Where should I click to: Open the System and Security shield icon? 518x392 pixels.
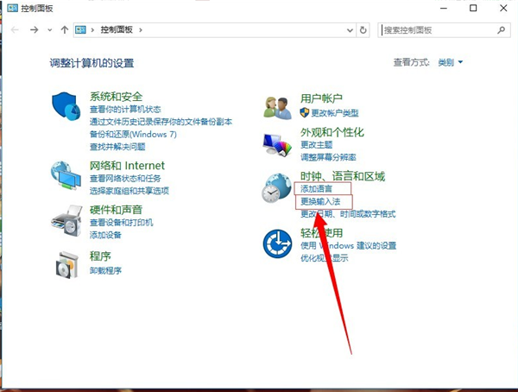(x=66, y=106)
